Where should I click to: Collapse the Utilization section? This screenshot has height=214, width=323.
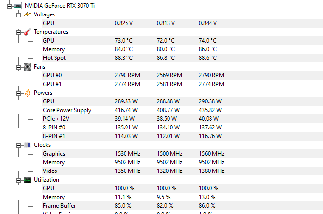[18, 180]
